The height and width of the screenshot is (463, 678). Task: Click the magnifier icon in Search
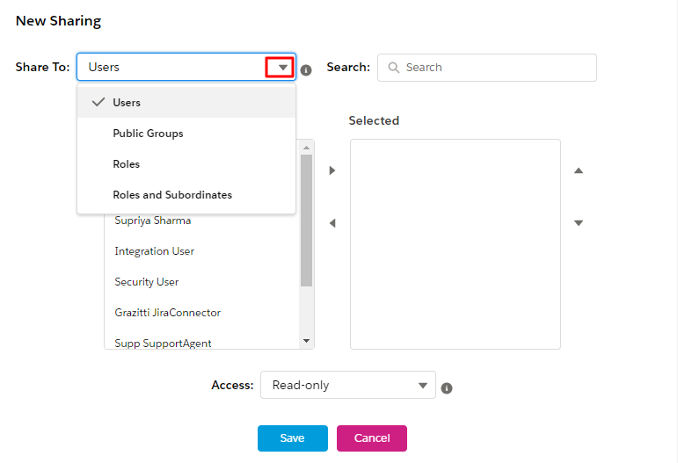tap(393, 68)
